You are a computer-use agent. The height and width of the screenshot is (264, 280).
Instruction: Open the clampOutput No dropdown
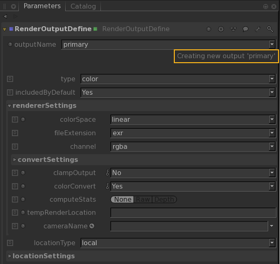tap(193, 173)
